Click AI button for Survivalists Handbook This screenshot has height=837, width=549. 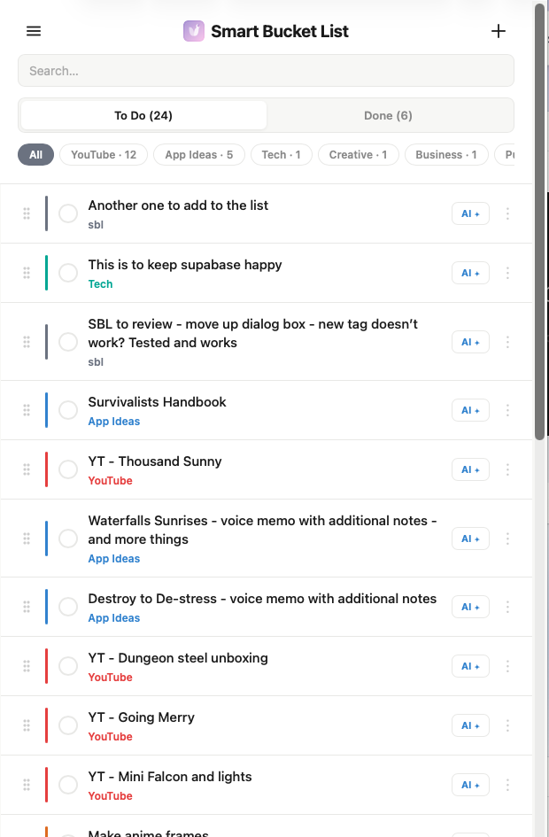[x=470, y=410]
